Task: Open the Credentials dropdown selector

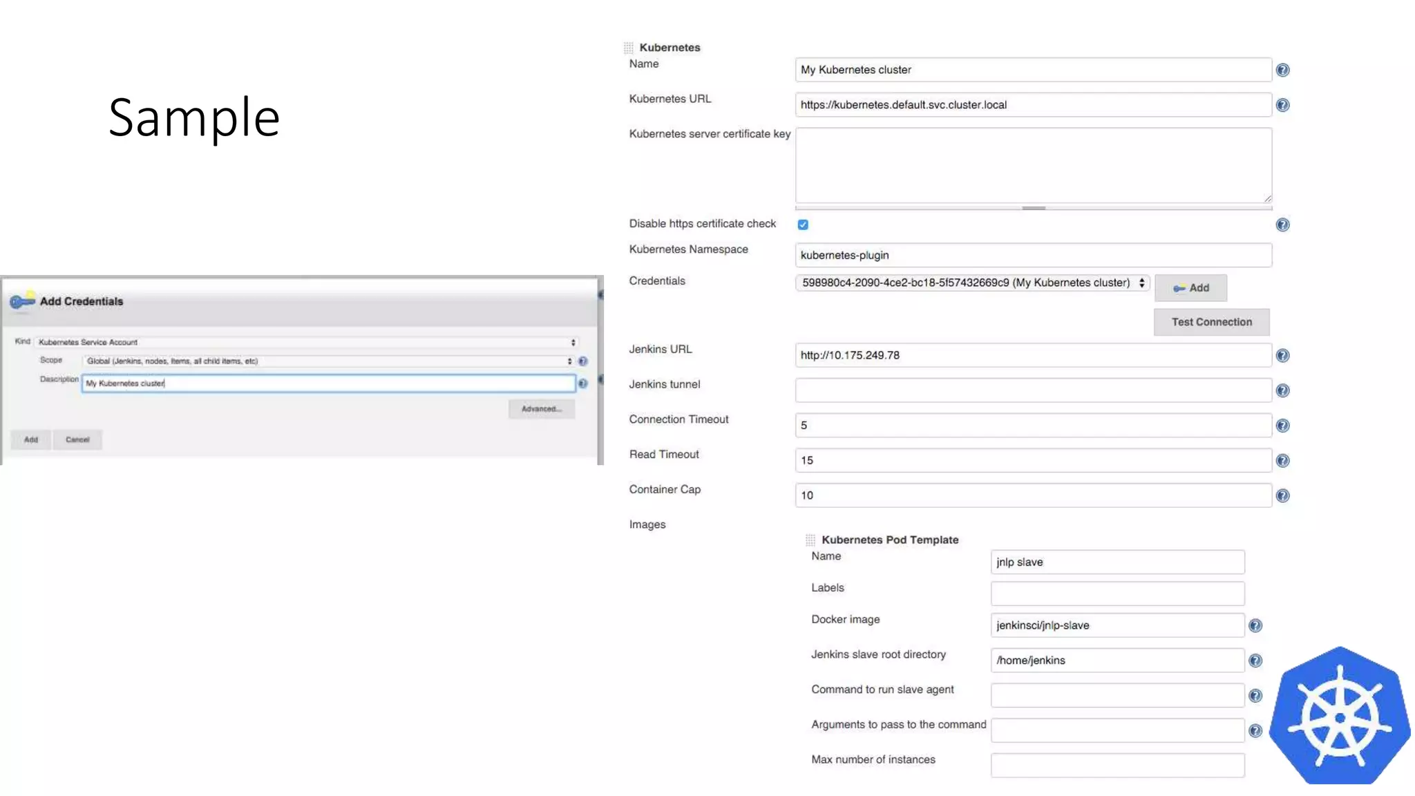Action: (972, 283)
